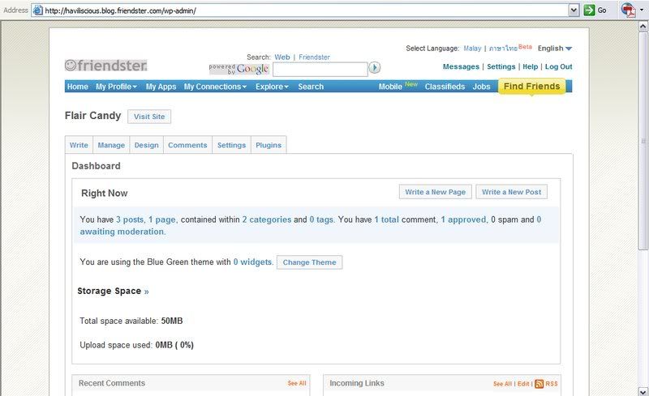This screenshot has width=649, height=396.
Task: Open Search in navigation bar
Action: point(311,87)
